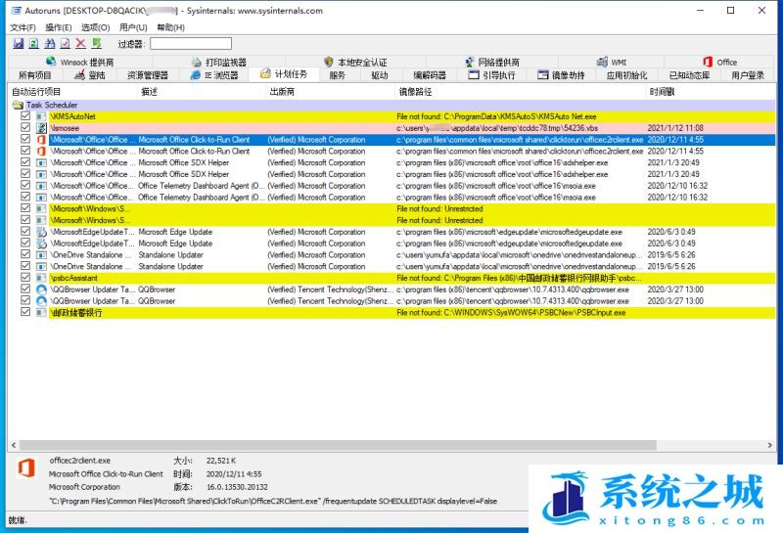Screen dimensions: 783x533
Task: Open the 网络提供商 tab
Action: pyautogui.click(x=492, y=62)
